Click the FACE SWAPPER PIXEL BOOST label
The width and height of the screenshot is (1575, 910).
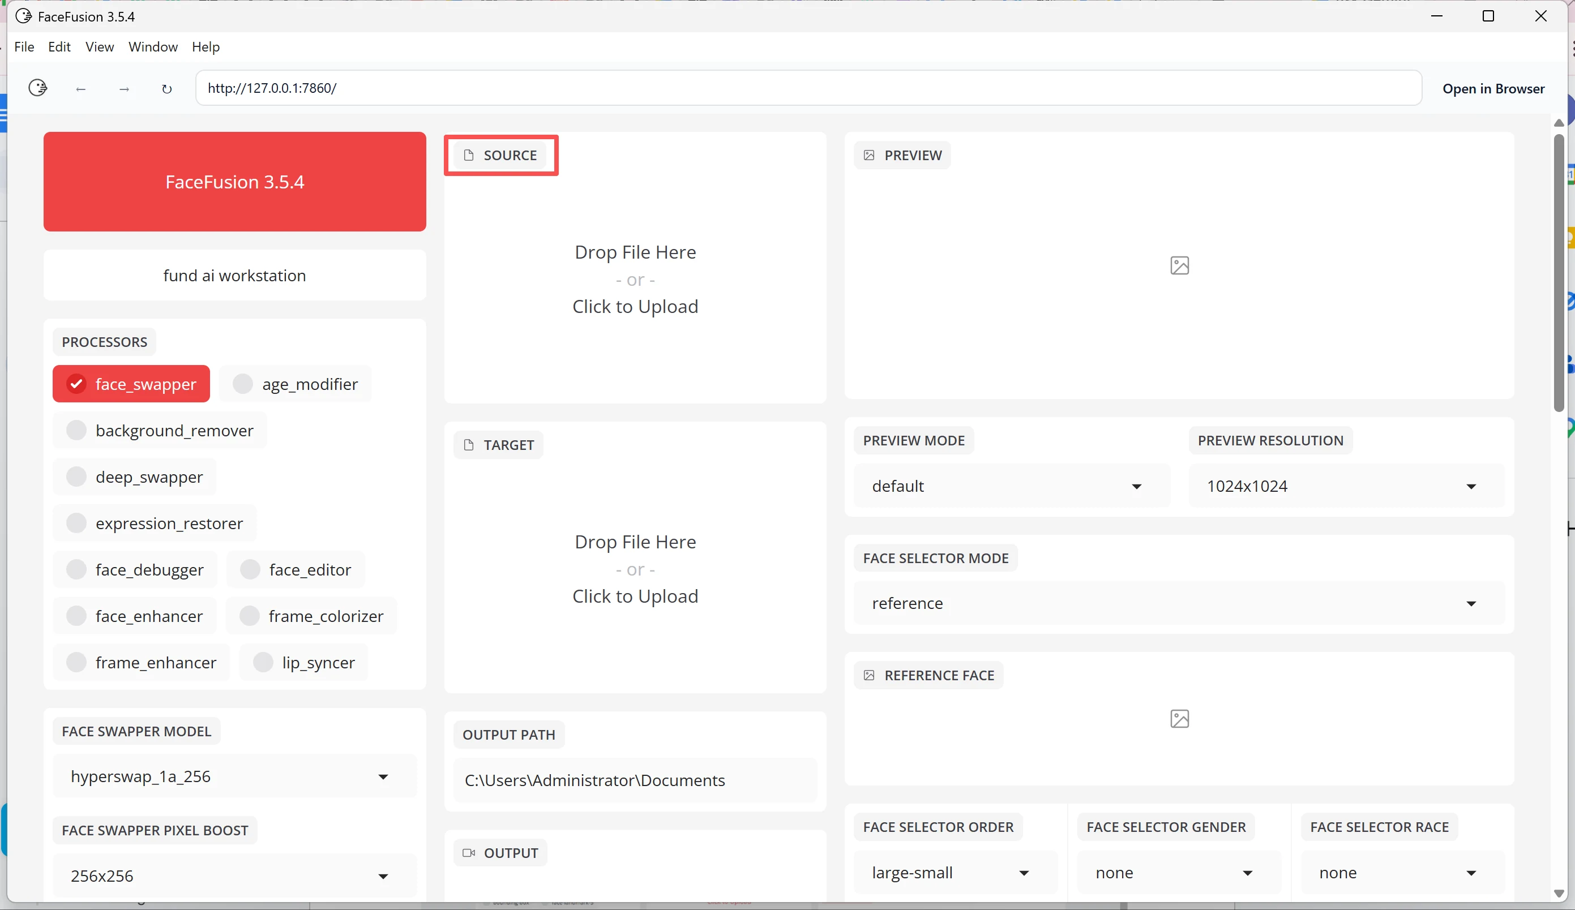(x=155, y=830)
